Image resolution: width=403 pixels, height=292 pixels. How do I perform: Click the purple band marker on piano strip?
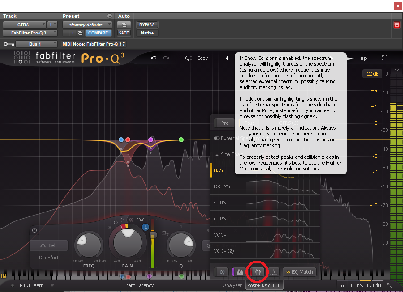pyautogui.click(x=149, y=276)
